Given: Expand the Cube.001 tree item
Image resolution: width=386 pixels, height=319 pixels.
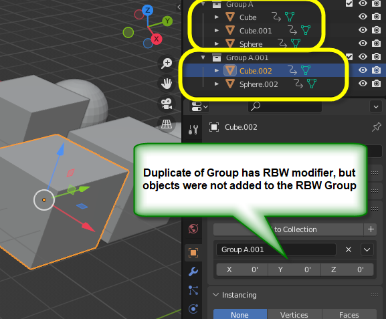Looking at the screenshot, I should [x=216, y=30].
